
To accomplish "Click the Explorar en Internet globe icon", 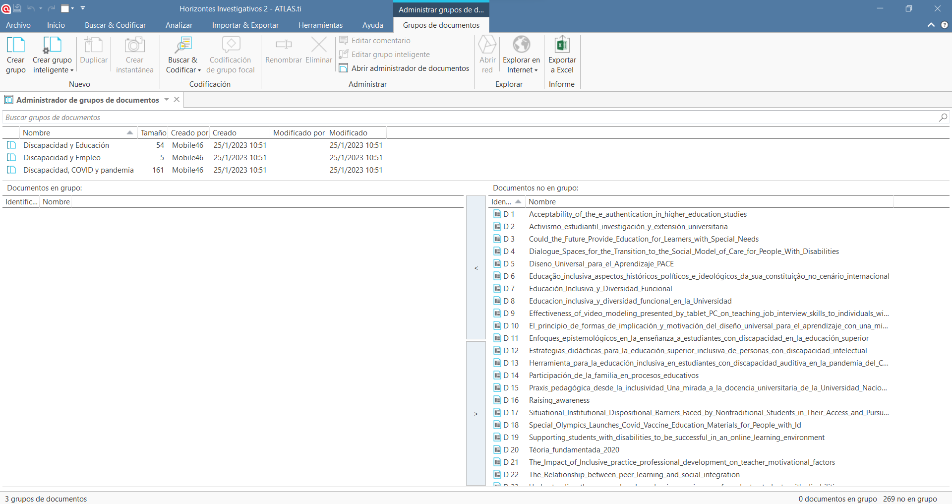I will [521, 45].
